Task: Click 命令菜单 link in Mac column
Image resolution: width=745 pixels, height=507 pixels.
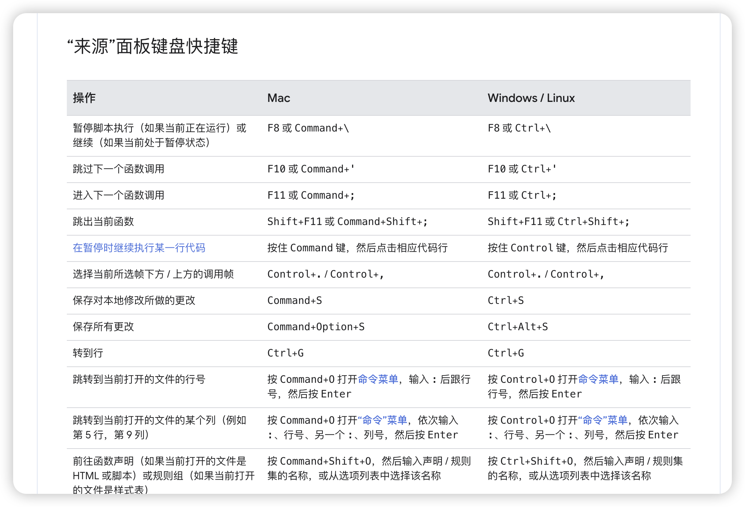Action: click(378, 380)
